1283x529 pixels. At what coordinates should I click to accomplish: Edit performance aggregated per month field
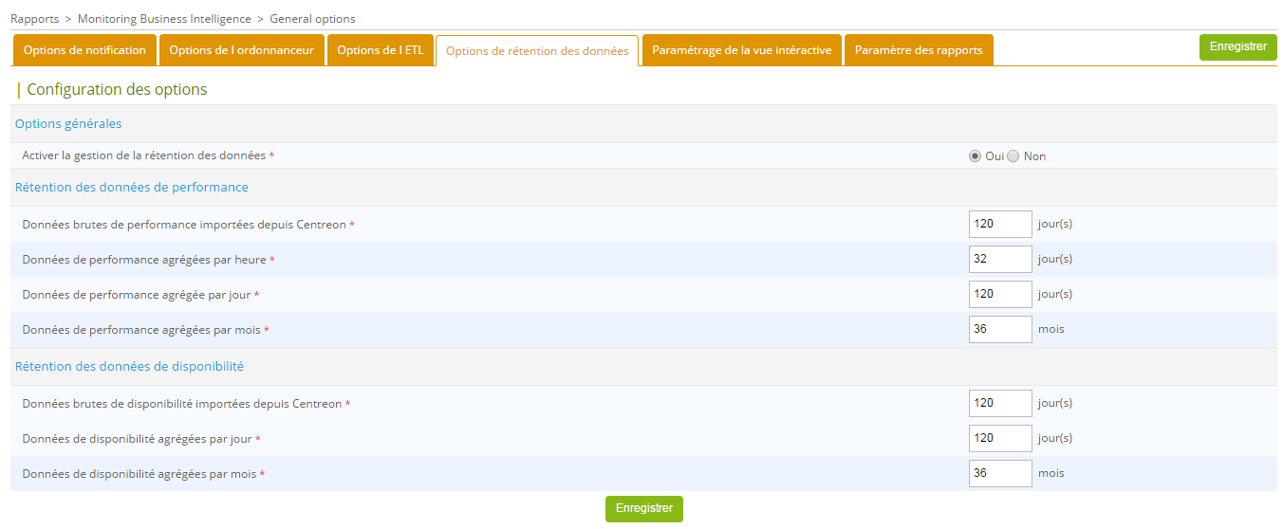[x=1000, y=330]
